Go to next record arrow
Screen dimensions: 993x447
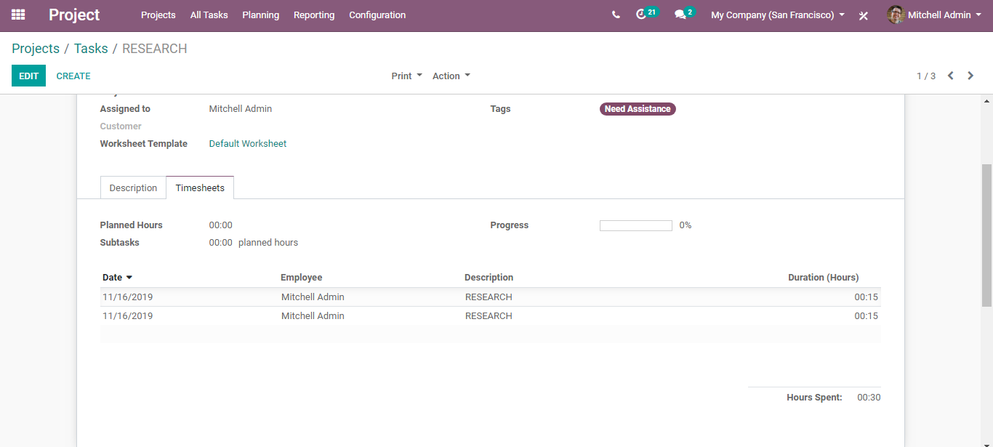point(970,76)
